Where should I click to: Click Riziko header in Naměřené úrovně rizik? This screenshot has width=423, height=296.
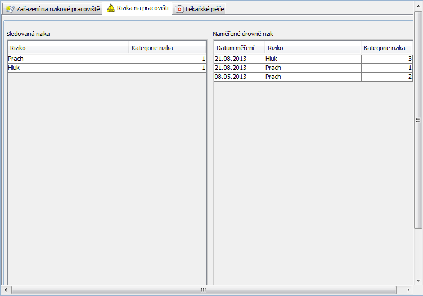tap(312, 48)
